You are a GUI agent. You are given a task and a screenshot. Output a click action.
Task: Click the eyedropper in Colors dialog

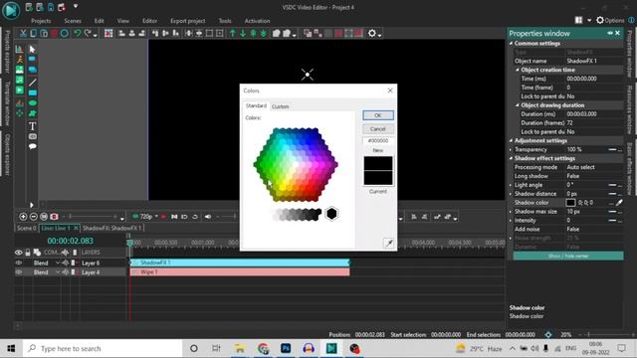tap(389, 243)
